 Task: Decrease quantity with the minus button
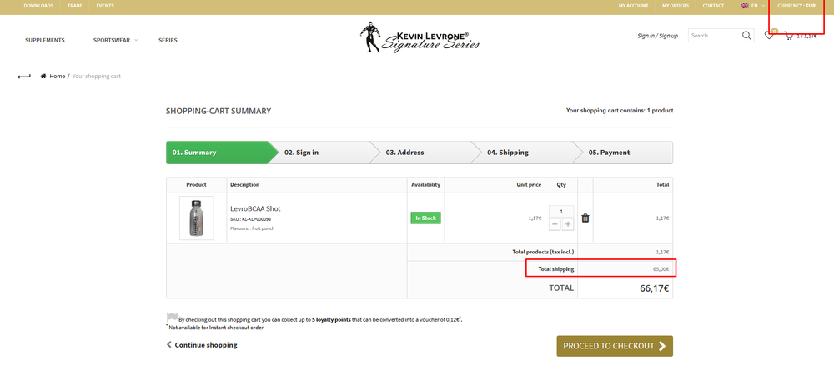pos(555,225)
